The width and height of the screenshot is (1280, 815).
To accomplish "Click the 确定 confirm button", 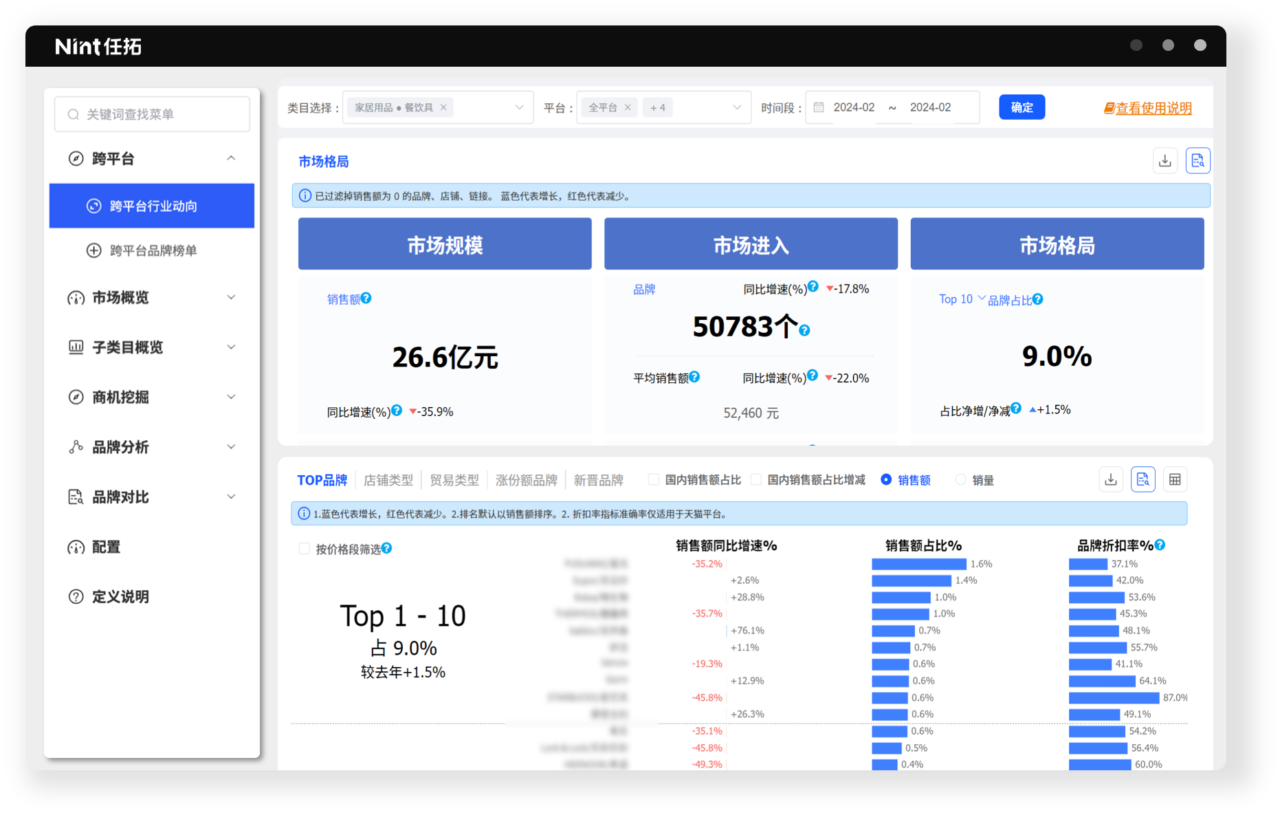I will [x=1022, y=107].
